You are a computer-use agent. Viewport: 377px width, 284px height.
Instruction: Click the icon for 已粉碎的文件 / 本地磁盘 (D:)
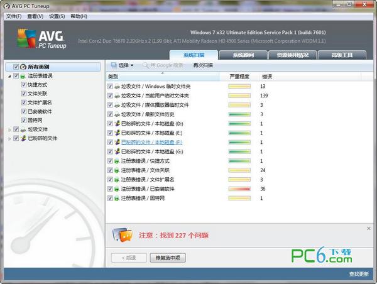[117, 124]
